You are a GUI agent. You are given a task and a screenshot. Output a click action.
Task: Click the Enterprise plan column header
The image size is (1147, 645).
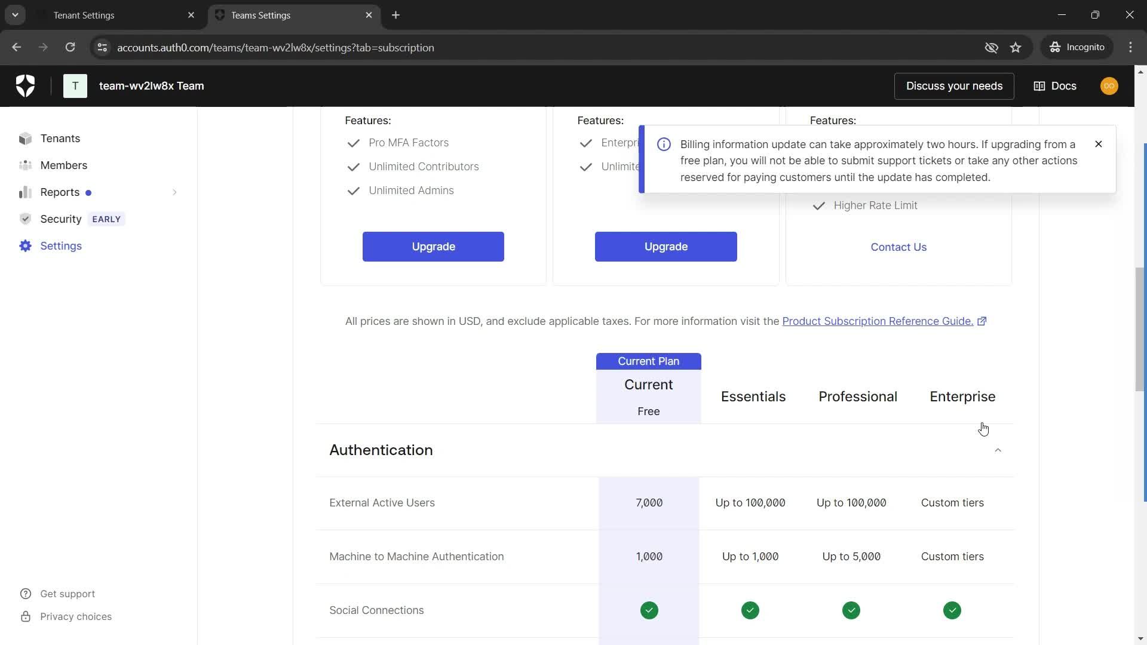pos(962,397)
